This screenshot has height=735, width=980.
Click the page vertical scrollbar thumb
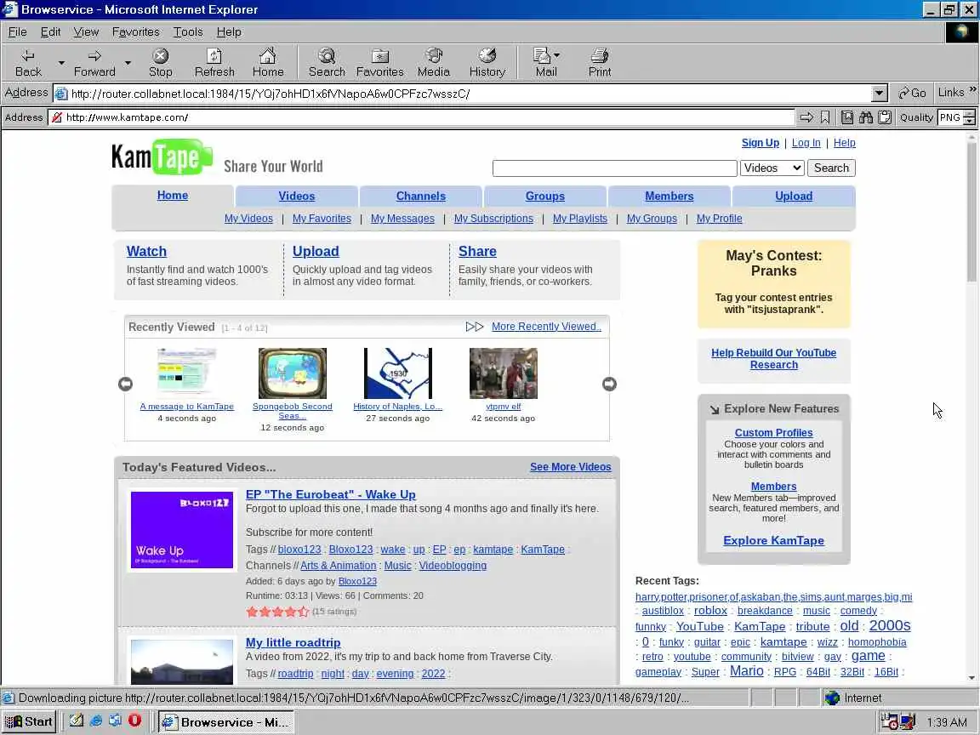click(x=971, y=211)
